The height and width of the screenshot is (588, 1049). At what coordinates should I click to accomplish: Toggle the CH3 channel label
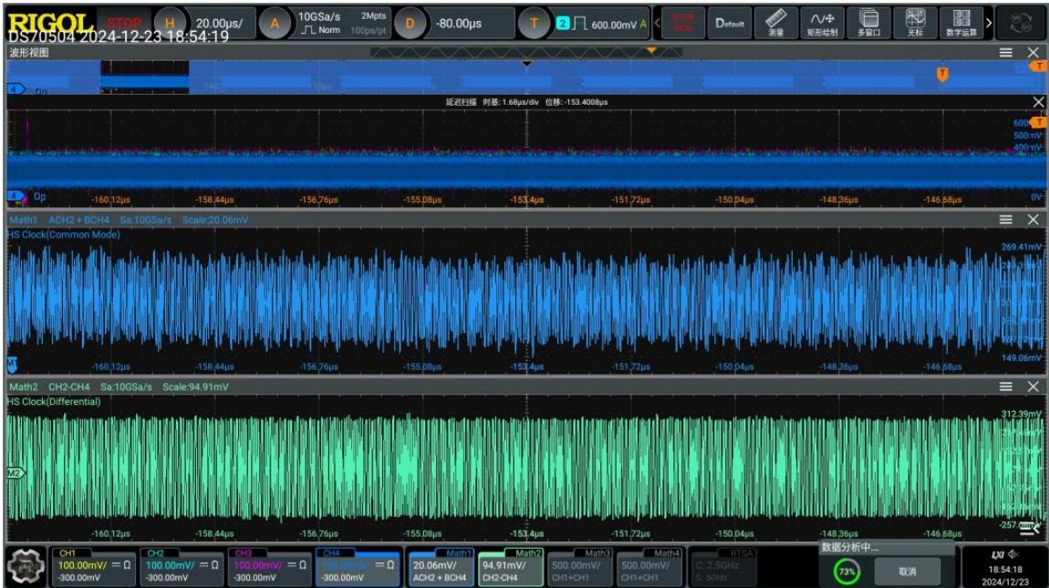pyautogui.click(x=243, y=553)
